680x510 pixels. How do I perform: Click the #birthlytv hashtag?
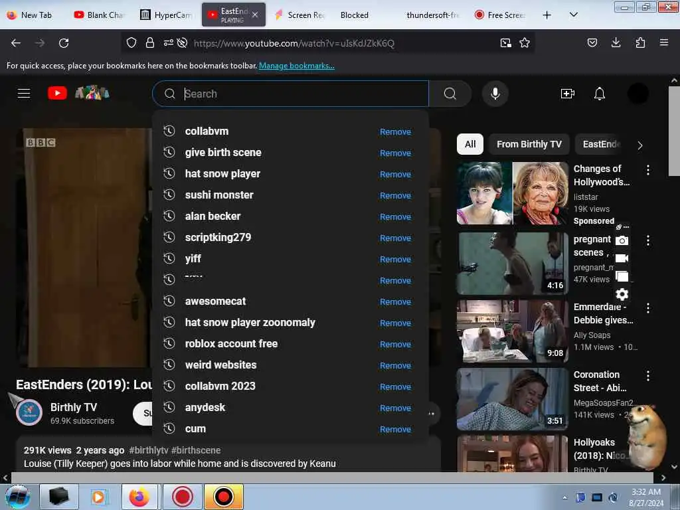coord(149,450)
